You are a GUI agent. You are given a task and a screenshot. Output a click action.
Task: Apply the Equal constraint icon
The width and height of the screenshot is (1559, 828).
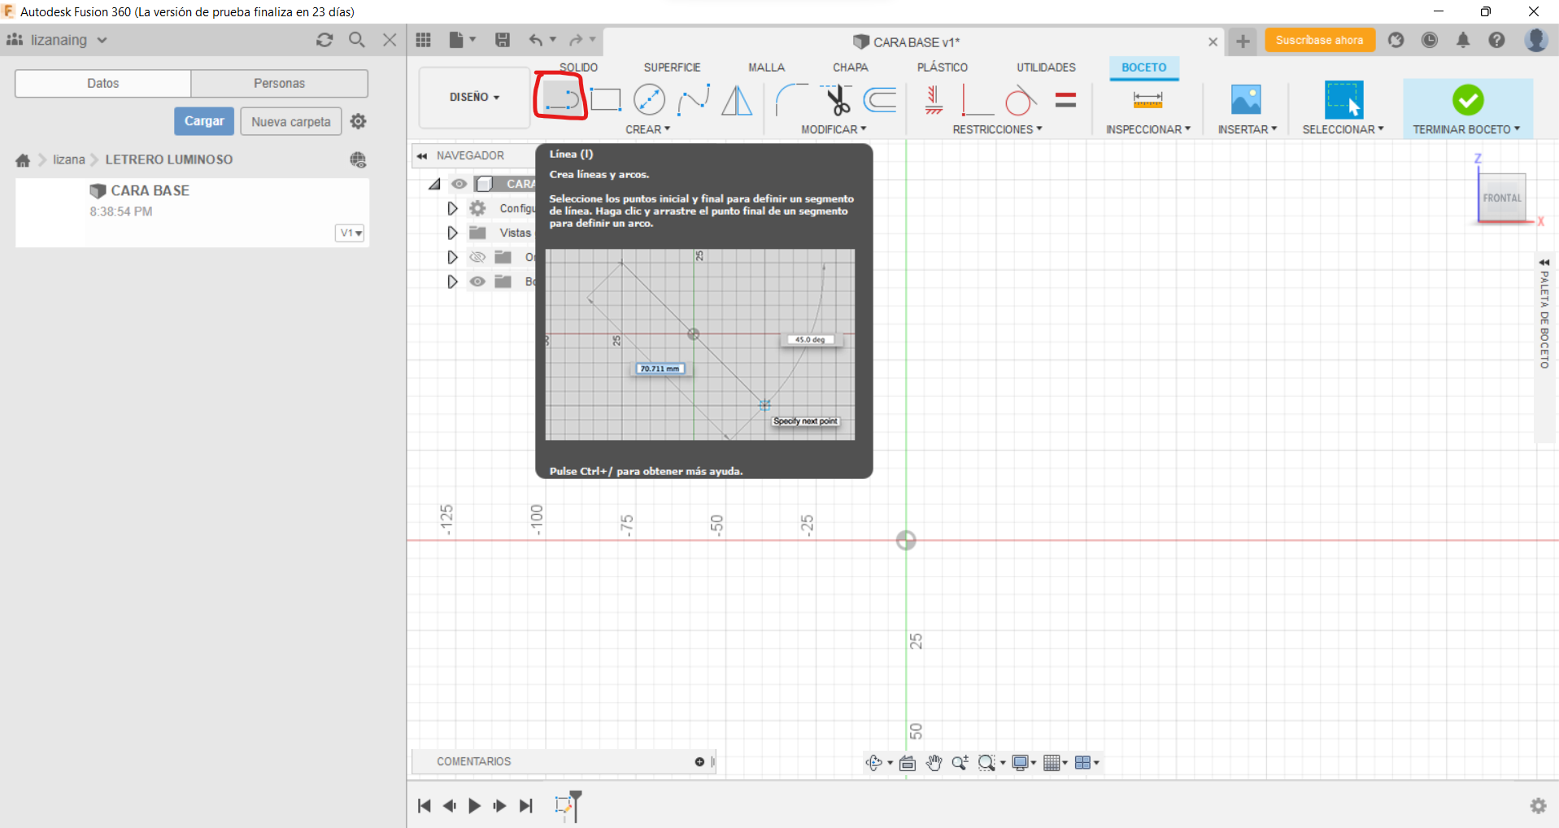click(x=1065, y=100)
